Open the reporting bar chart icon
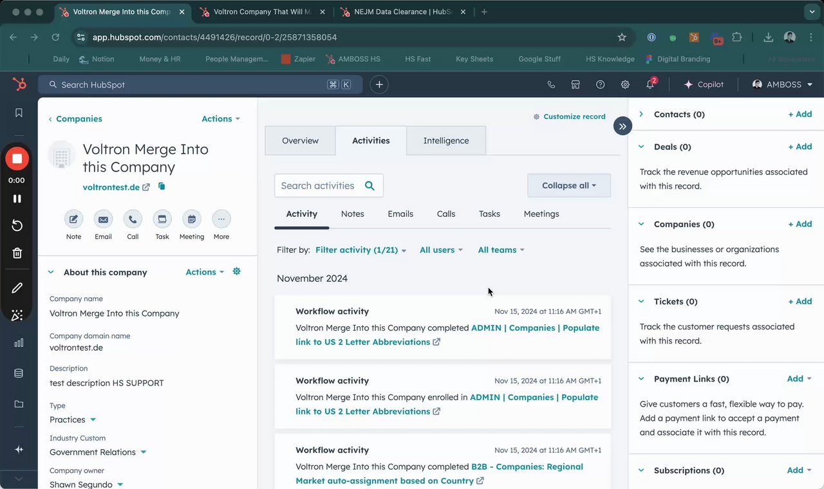 tap(19, 343)
